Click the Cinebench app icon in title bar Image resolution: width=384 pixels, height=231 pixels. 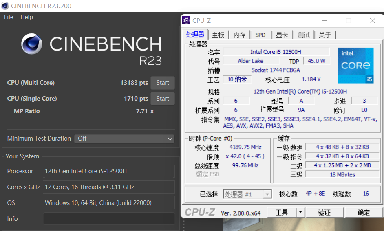5,6
